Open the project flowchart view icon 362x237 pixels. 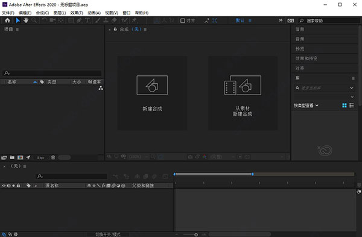[x=101, y=88]
